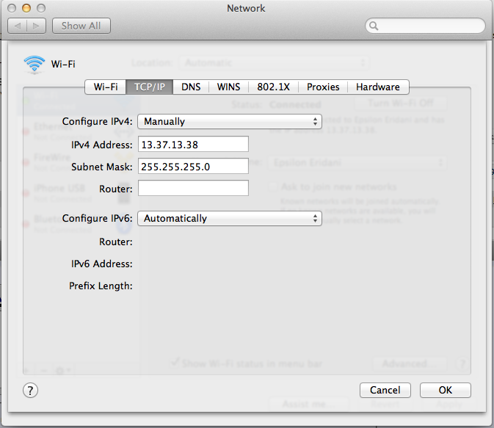Image resolution: width=494 pixels, height=428 pixels.
Task: Click the IPv4 Address field
Action: [x=193, y=145]
